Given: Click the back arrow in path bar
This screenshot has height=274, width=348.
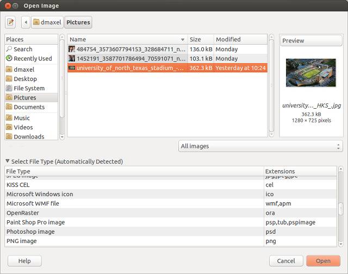Looking at the screenshot, I should tap(26, 22).
